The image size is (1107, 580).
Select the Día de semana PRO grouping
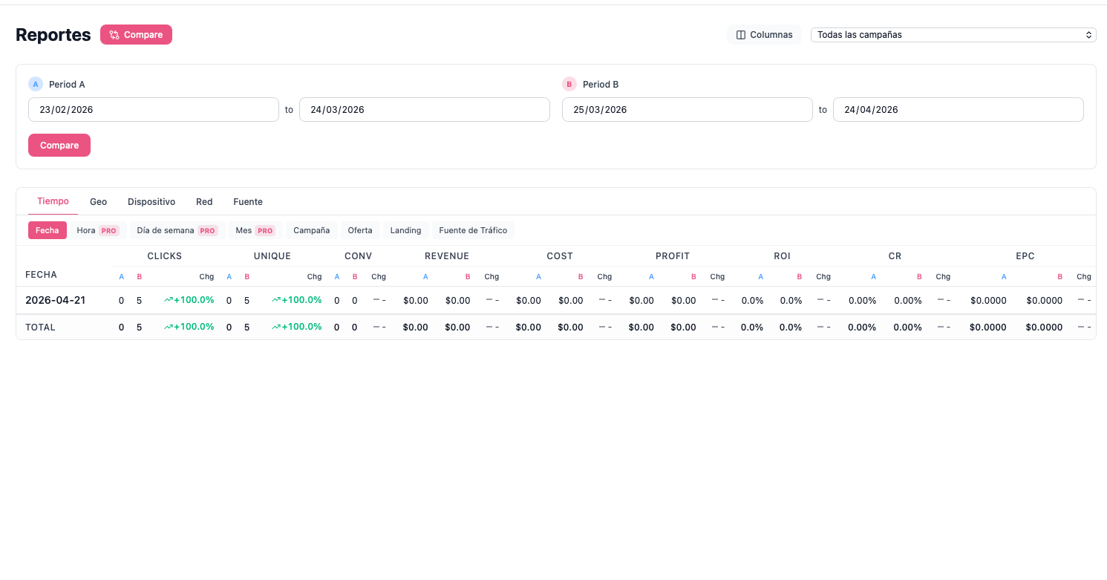pos(177,230)
